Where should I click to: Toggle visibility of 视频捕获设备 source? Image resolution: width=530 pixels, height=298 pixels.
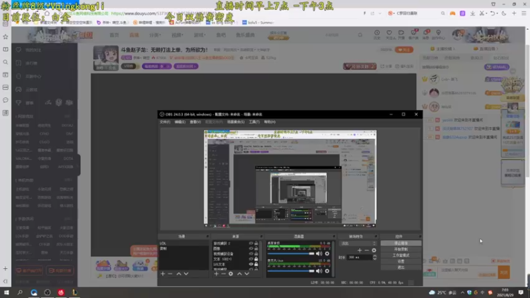tap(251, 254)
